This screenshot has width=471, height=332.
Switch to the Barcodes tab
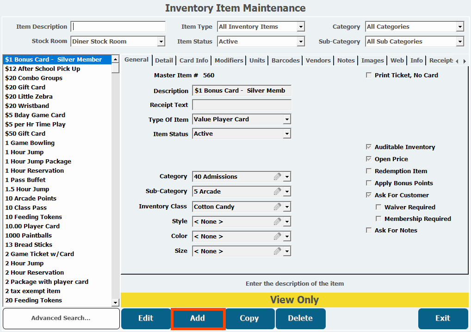[x=285, y=61]
